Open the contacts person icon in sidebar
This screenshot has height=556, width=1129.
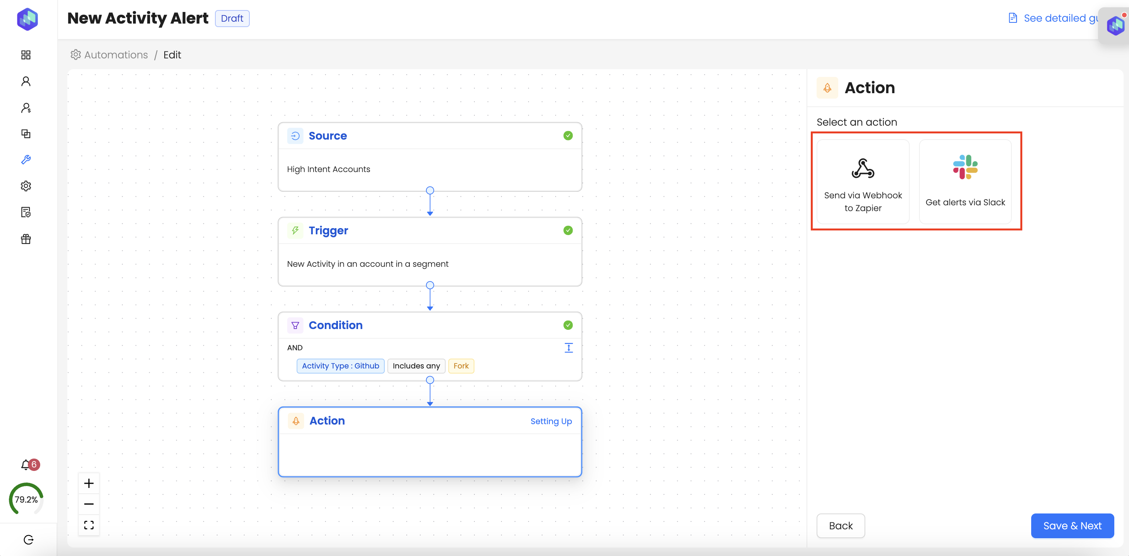click(x=26, y=82)
